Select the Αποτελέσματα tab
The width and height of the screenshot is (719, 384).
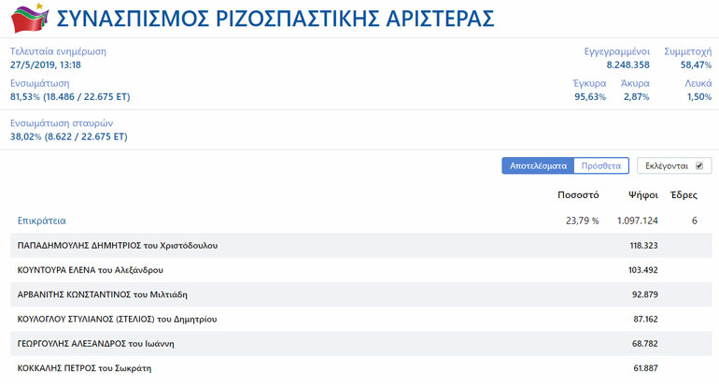(537, 165)
